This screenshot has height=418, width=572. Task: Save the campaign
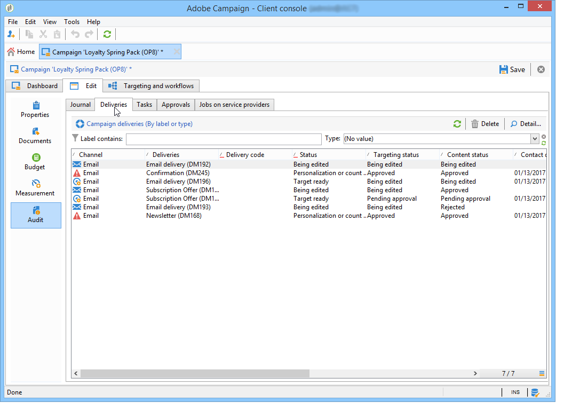[512, 69]
